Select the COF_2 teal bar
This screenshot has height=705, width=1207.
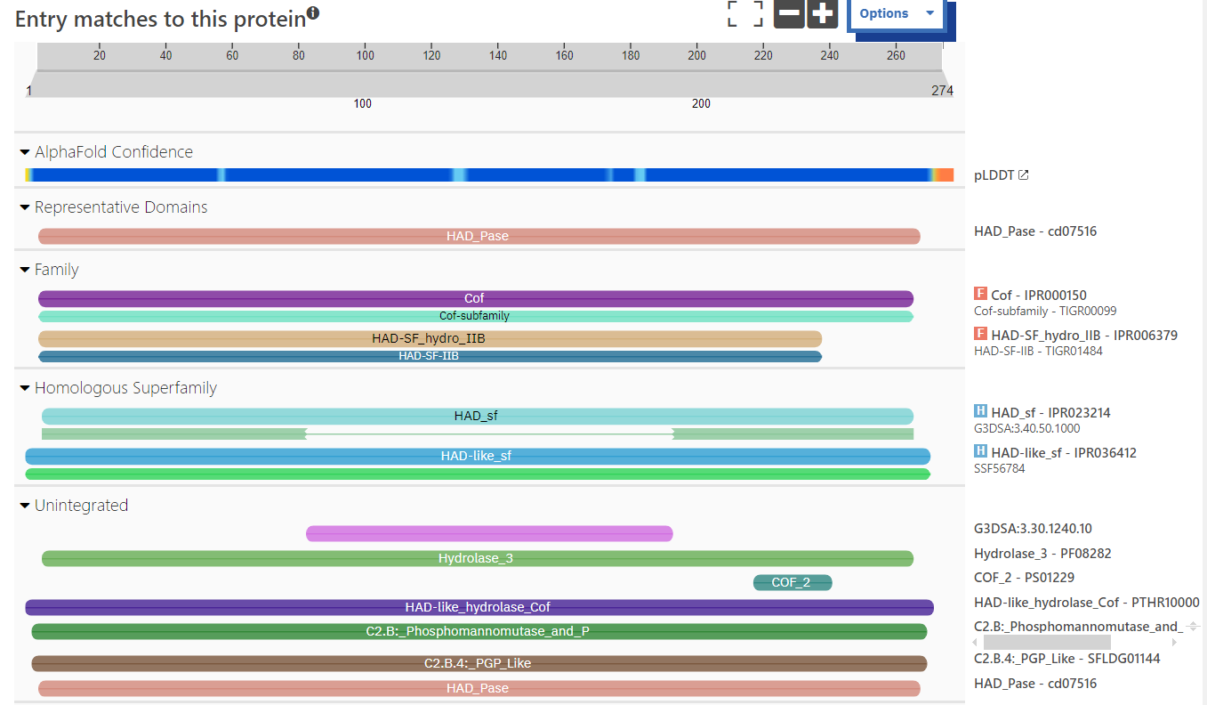tap(793, 582)
